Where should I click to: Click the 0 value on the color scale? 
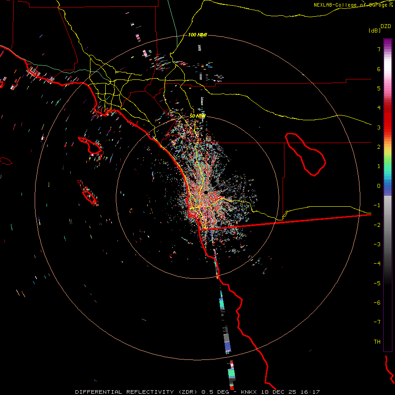coord(379,186)
